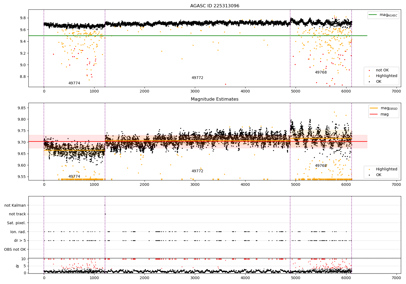Screen dimensions: 406x284
Task: Click the not Kalman axis label
Action: [15, 205]
